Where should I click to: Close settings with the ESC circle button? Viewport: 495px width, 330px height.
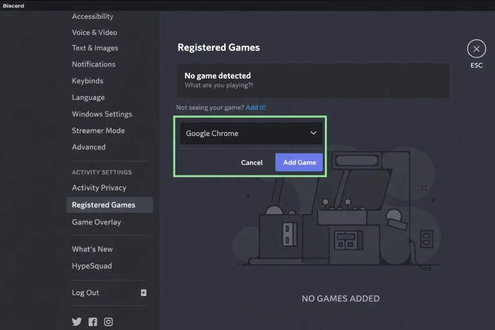pos(476,48)
